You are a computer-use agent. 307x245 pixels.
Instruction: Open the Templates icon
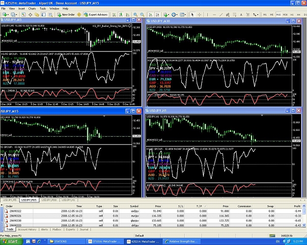pos(182,15)
